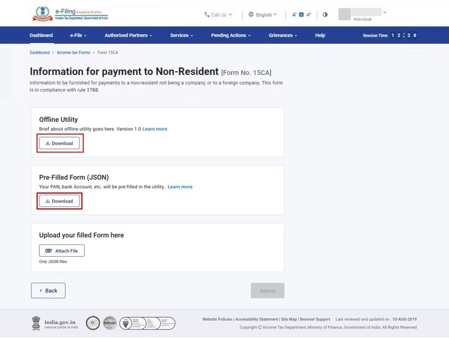Click Learn more under Offline Utility
Screen dimensions: 449x339
tap(154, 129)
